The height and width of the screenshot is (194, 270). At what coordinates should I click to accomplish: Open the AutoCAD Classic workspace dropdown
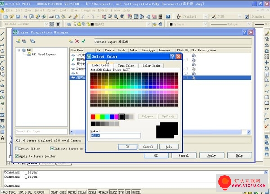(x=46, y=24)
